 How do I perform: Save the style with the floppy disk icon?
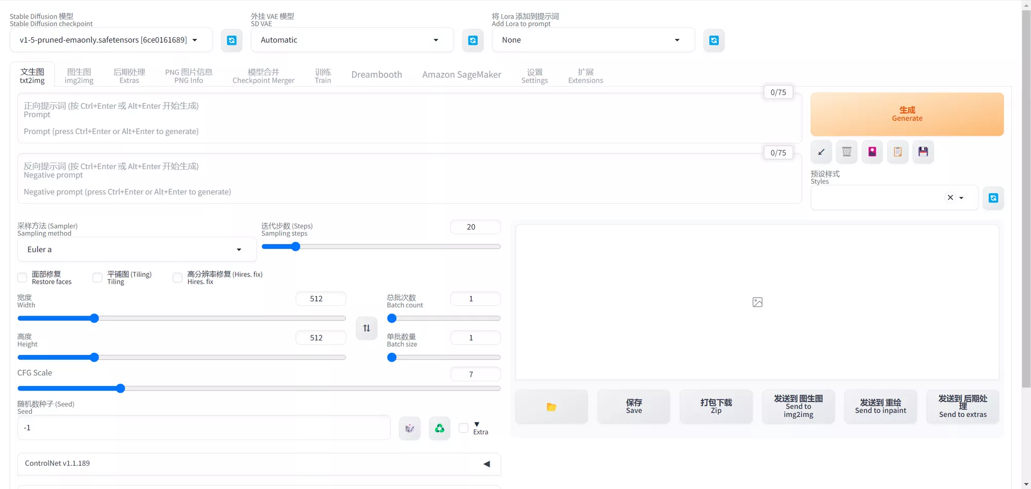point(923,152)
